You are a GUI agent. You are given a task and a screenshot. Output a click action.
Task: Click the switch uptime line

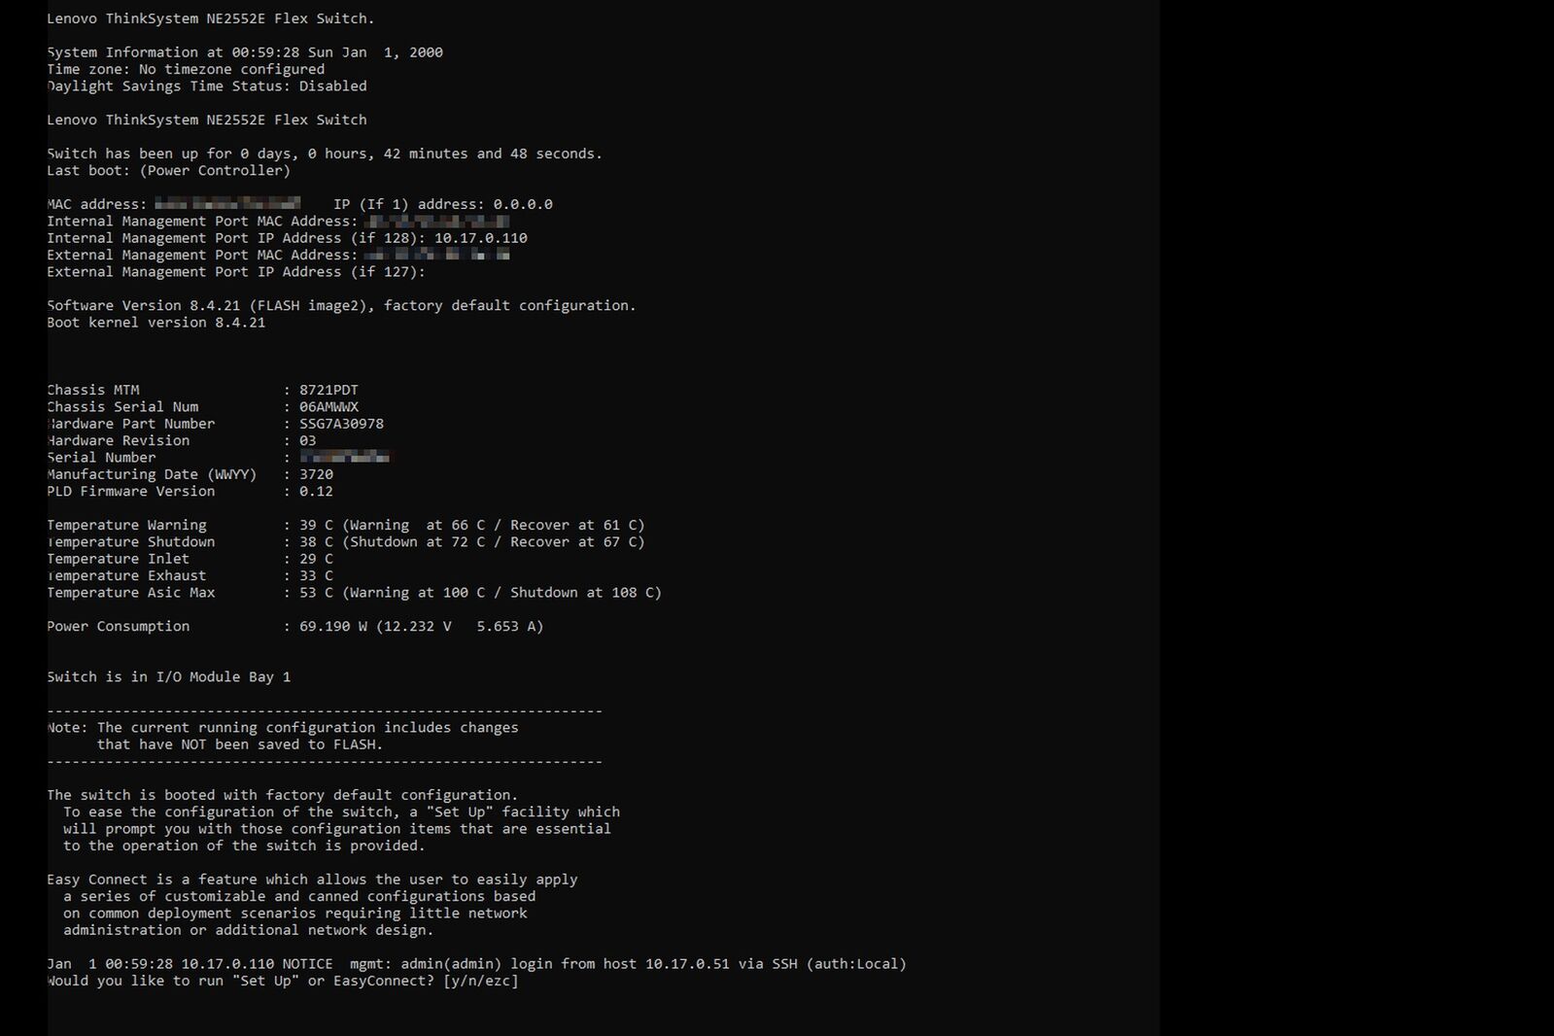pos(325,154)
